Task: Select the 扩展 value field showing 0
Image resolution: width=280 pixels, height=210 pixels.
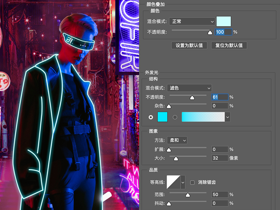Action: (x=219, y=149)
